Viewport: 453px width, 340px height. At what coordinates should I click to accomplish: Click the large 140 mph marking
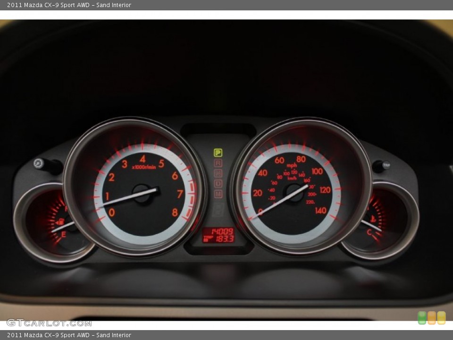pos(321,211)
